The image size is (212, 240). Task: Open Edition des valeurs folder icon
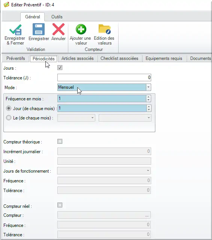pyautogui.click(x=104, y=29)
